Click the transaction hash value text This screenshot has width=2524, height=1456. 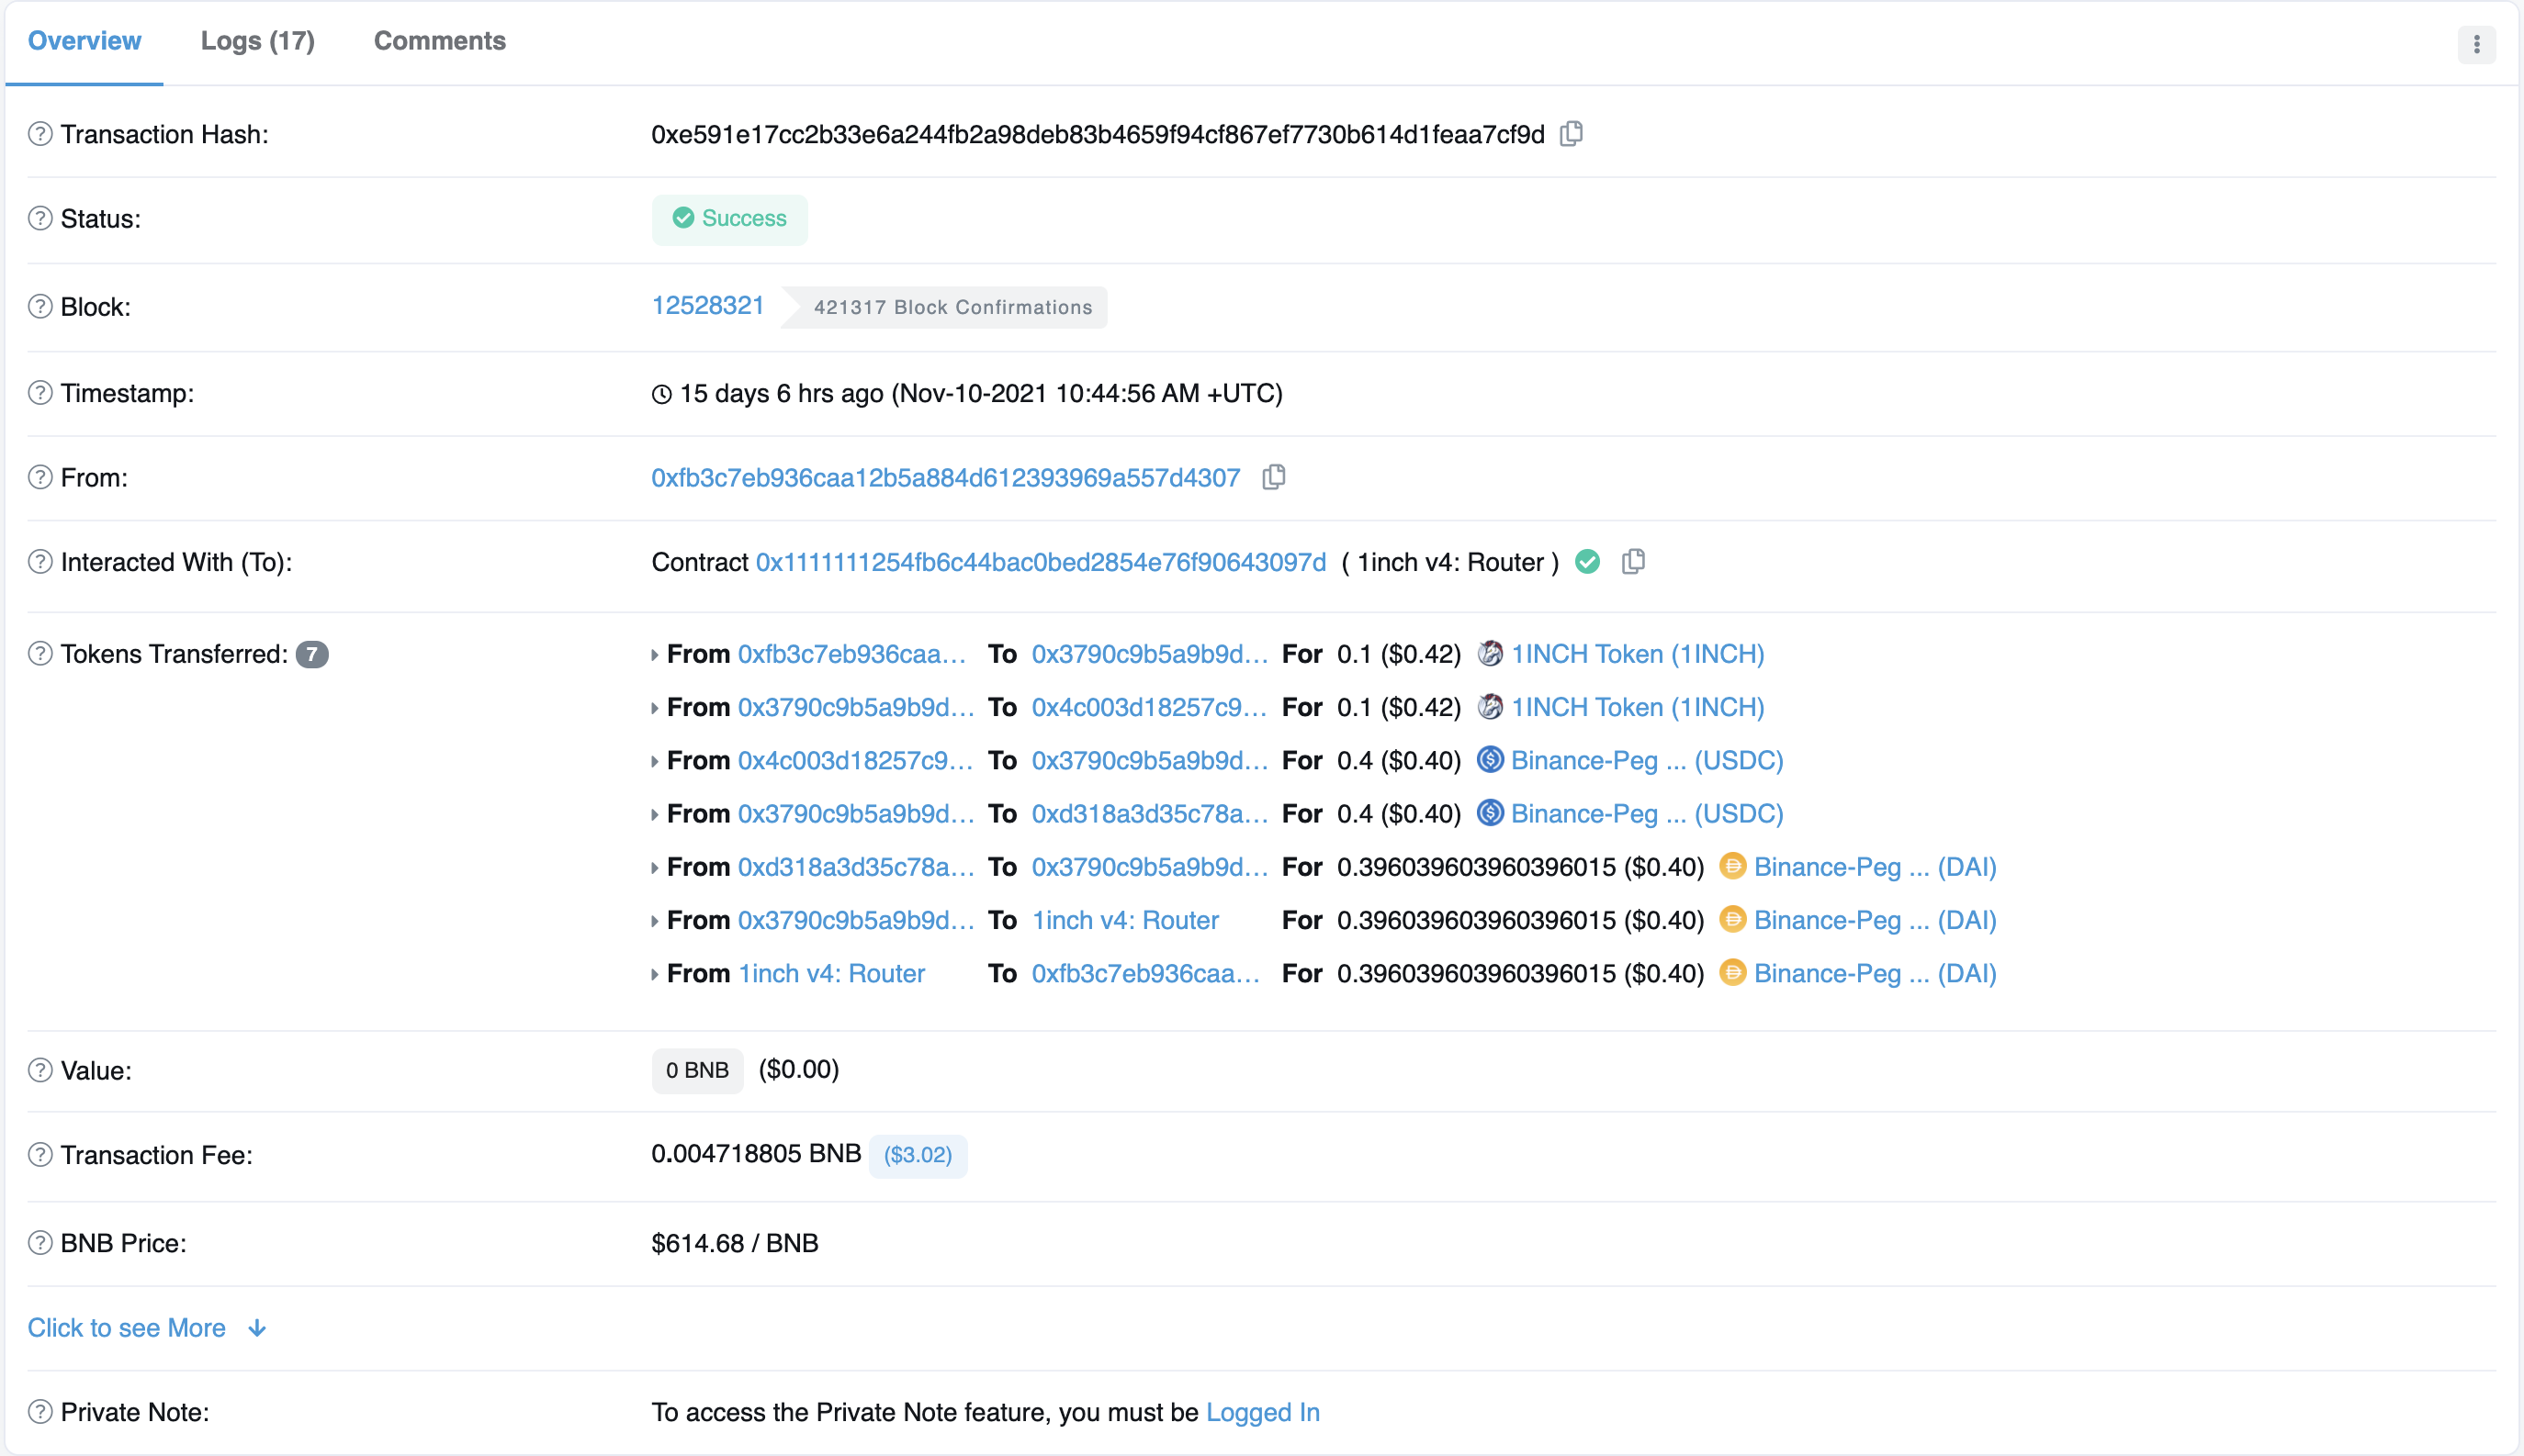click(x=1098, y=134)
